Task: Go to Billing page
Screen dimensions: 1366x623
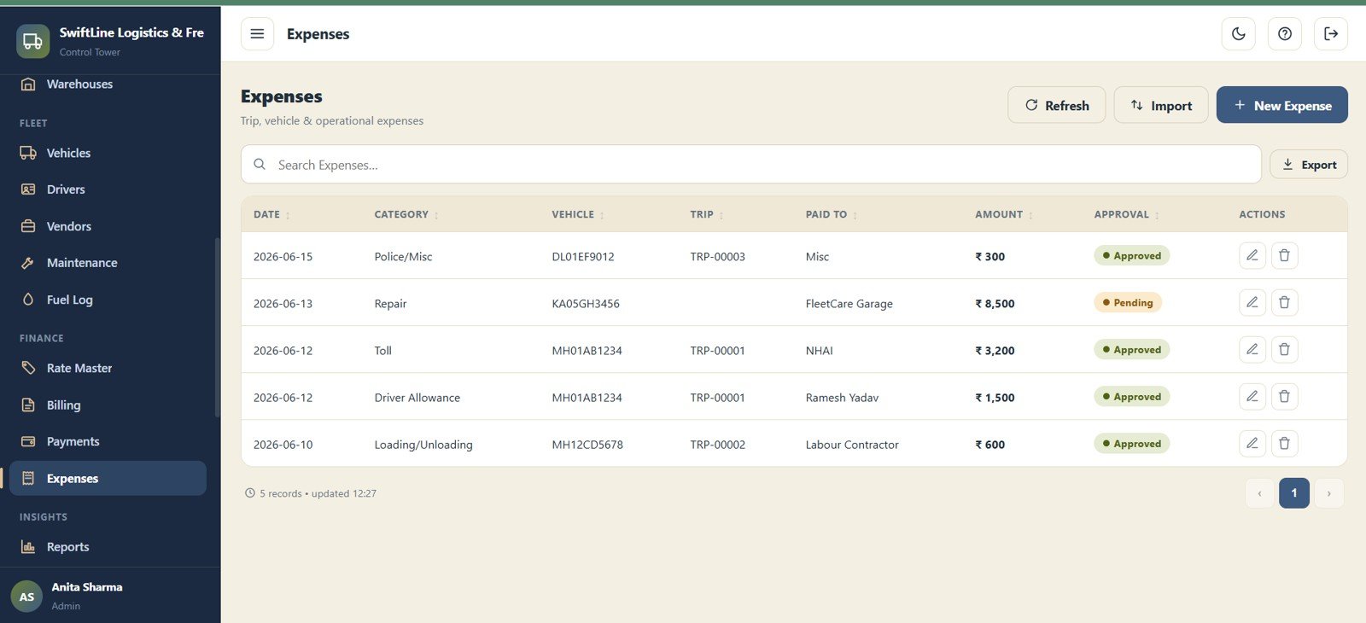Action: [x=108, y=405]
